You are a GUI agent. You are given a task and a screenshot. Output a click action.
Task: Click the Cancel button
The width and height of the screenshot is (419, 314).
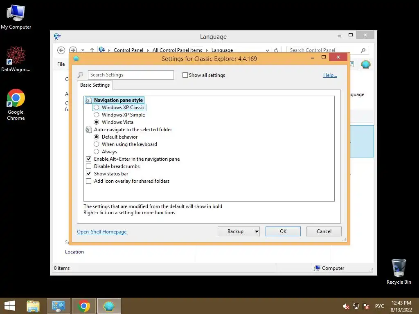pyautogui.click(x=324, y=231)
